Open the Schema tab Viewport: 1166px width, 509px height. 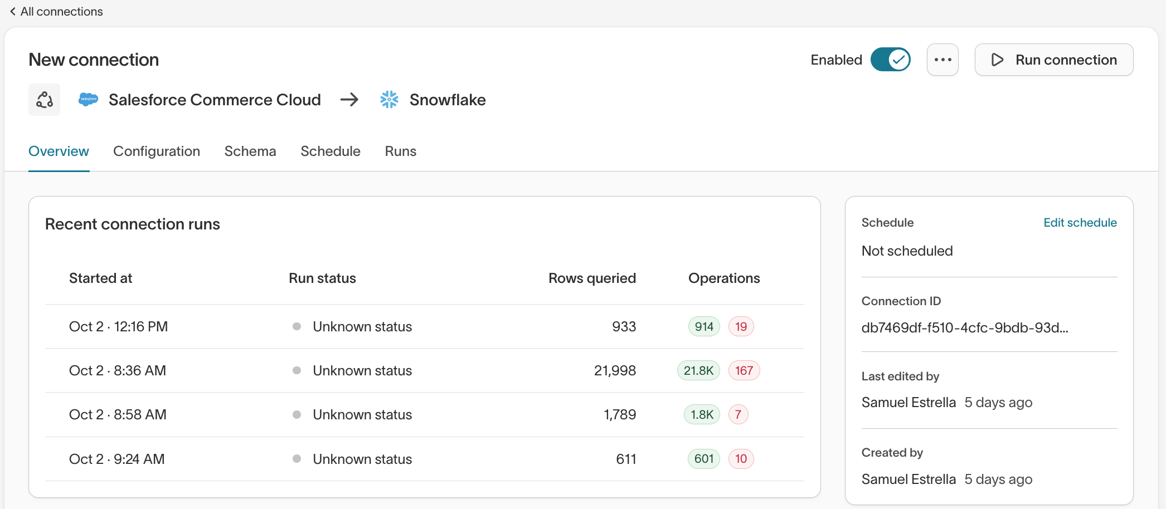[x=250, y=151]
